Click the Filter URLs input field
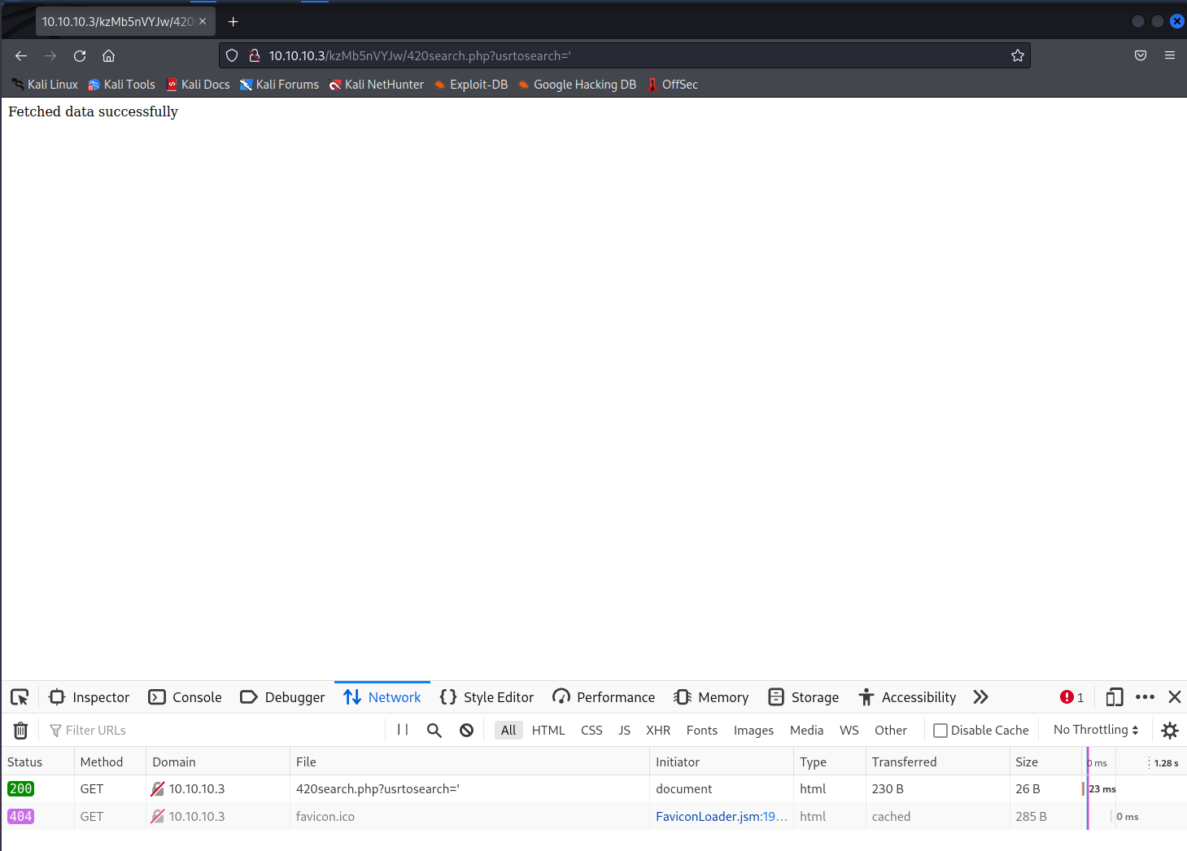This screenshot has height=851, width=1187. 213,731
